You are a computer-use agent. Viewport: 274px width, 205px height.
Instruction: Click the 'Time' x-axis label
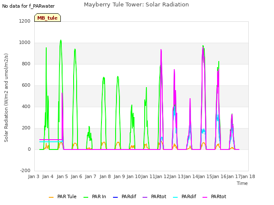tap(242, 183)
